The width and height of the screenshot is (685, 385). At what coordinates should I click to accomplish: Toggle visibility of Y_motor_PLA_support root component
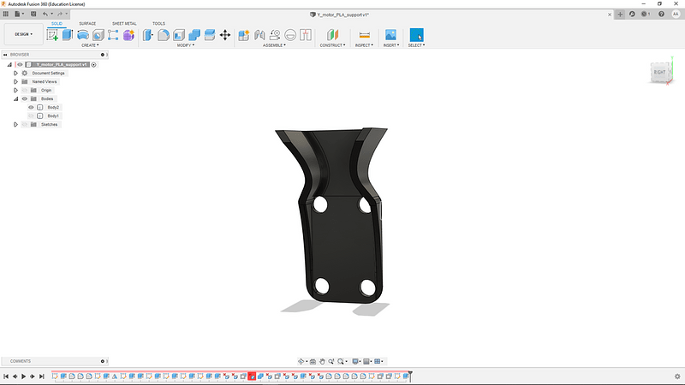pos(20,65)
